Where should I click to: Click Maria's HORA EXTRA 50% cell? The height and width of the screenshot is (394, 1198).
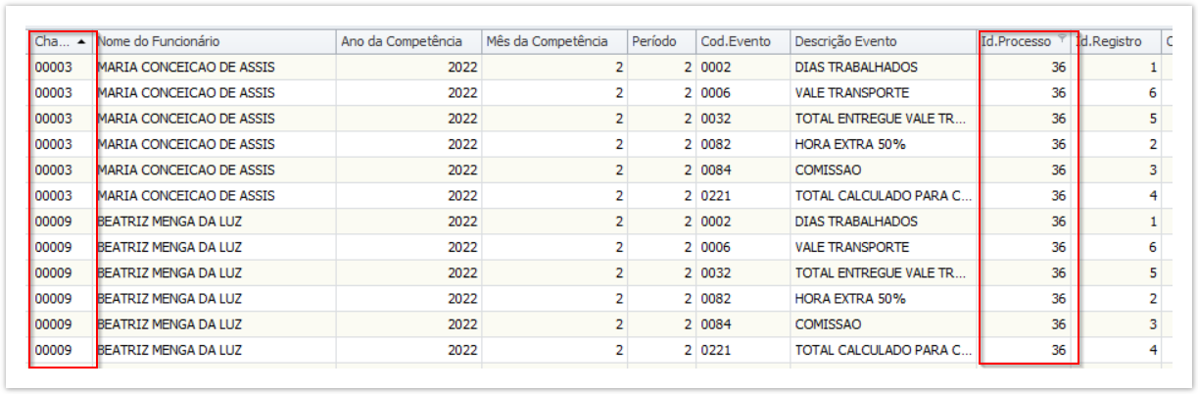pyautogui.click(x=850, y=144)
